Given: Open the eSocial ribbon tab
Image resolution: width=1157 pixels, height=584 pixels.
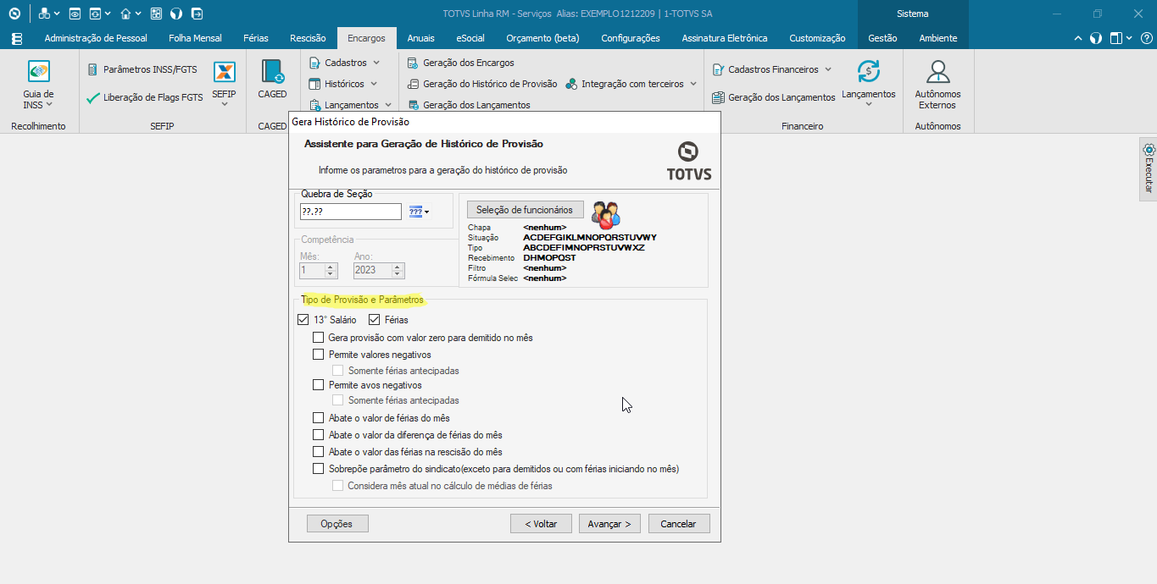Looking at the screenshot, I should coord(470,38).
